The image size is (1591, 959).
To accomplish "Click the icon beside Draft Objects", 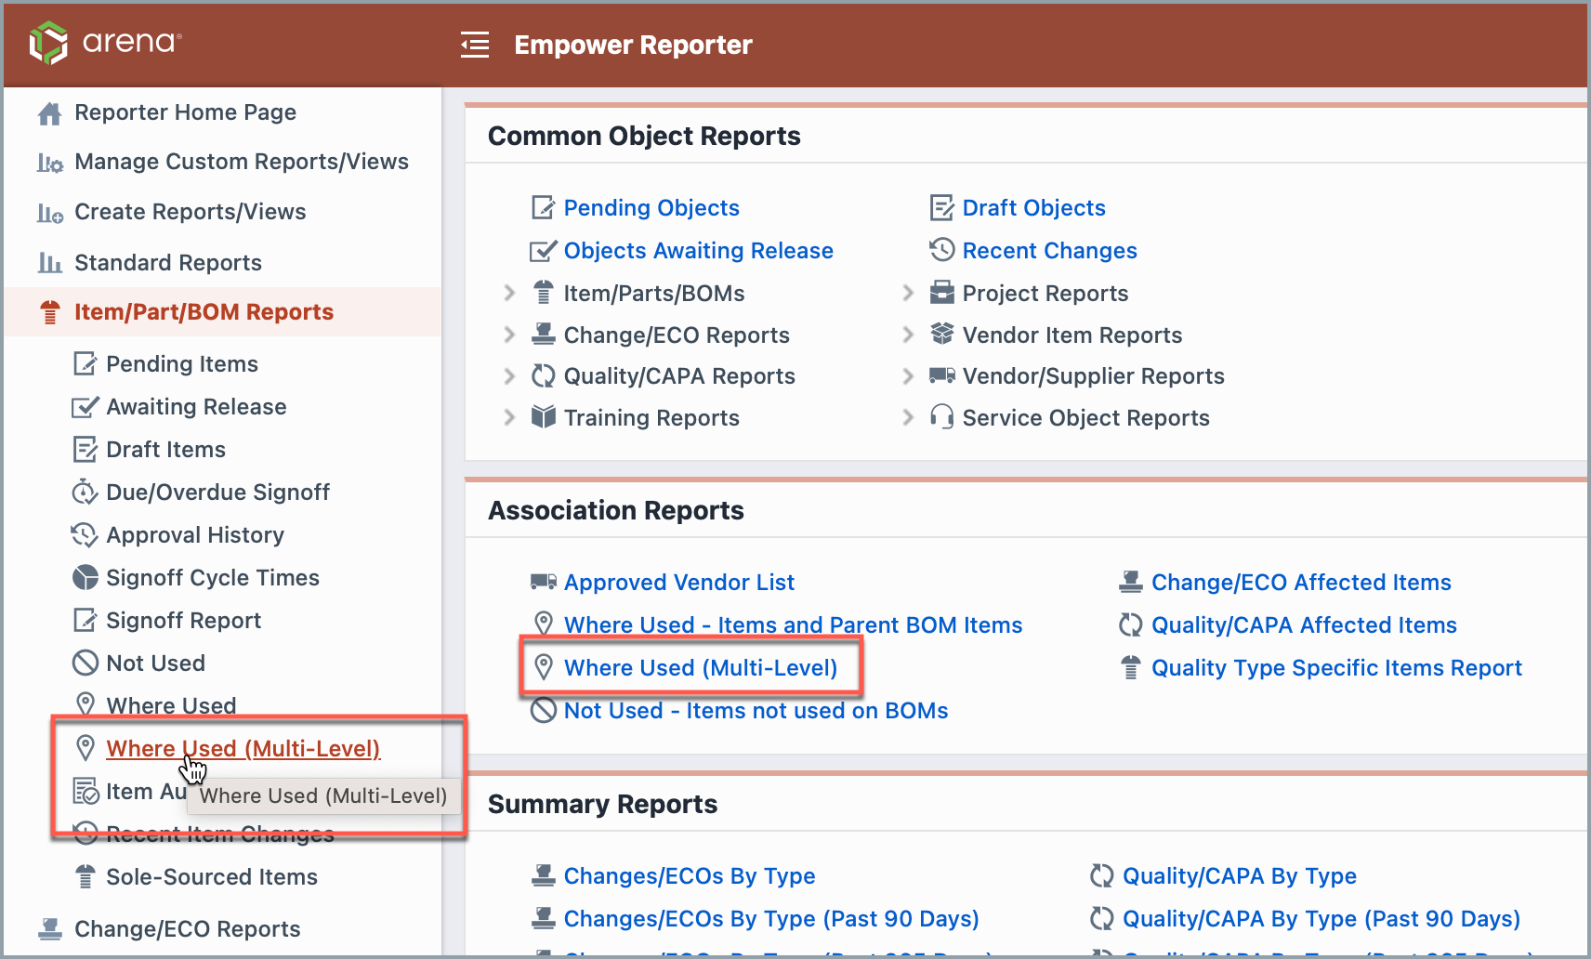I will coord(941,207).
